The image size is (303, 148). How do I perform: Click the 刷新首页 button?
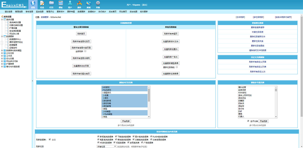pos(81,34)
